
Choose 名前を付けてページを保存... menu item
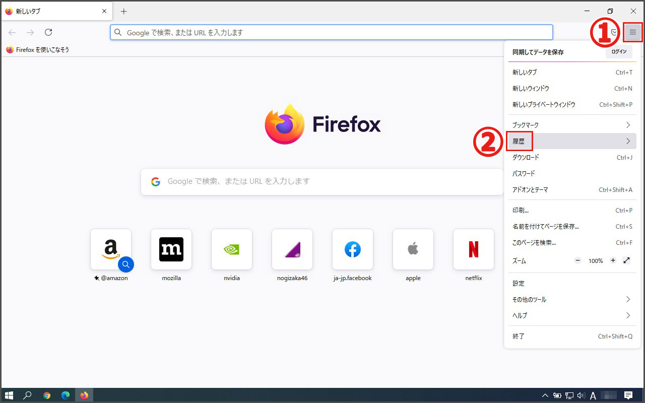click(572, 226)
